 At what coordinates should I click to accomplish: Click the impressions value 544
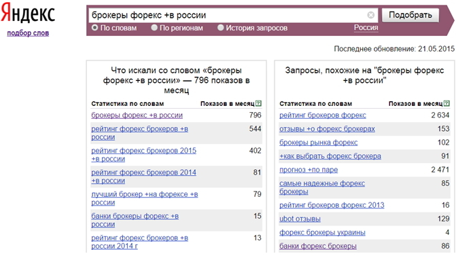click(255, 129)
